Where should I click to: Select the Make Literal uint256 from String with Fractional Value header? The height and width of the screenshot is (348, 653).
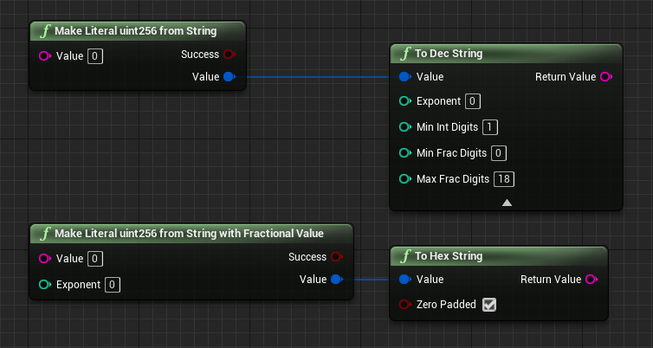coord(189,234)
